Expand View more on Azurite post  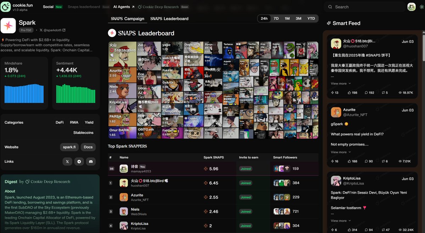tap(341, 152)
